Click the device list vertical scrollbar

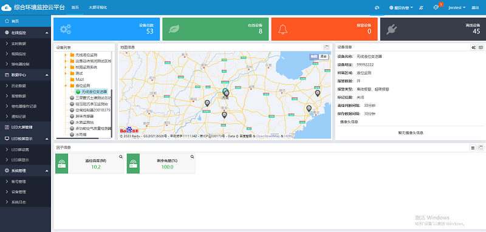[111, 114]
